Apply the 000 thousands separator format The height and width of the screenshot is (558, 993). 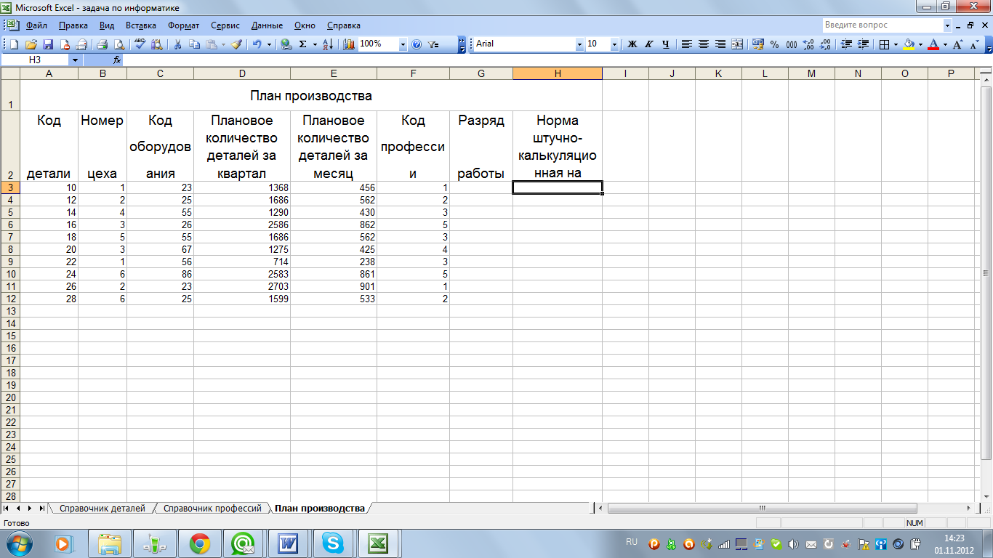(x=792, y=44)
